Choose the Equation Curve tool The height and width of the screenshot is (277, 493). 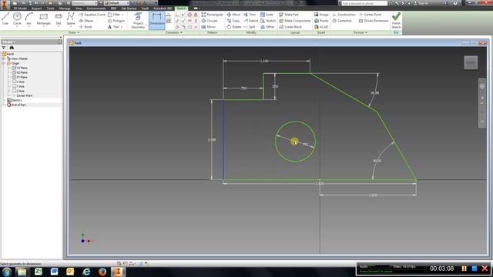click(x=92, y=15)
